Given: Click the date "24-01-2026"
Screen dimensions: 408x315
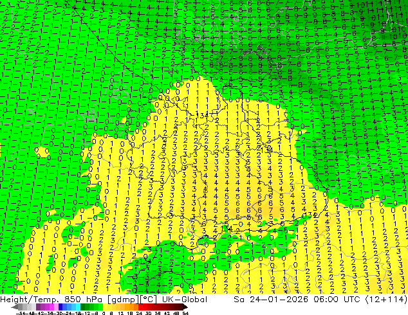Looking at the screenshot, I should (279, 300).
